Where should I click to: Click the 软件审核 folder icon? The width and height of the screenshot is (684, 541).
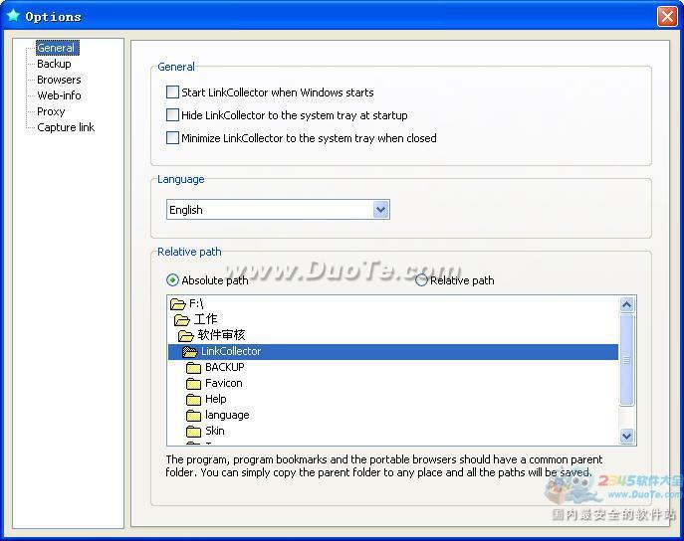[x=186, y=335]
